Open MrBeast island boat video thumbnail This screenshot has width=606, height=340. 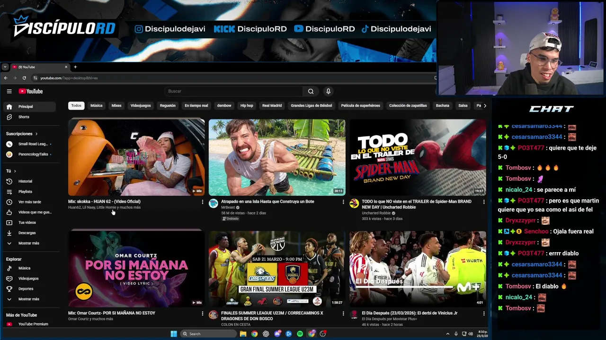[277, 157]
